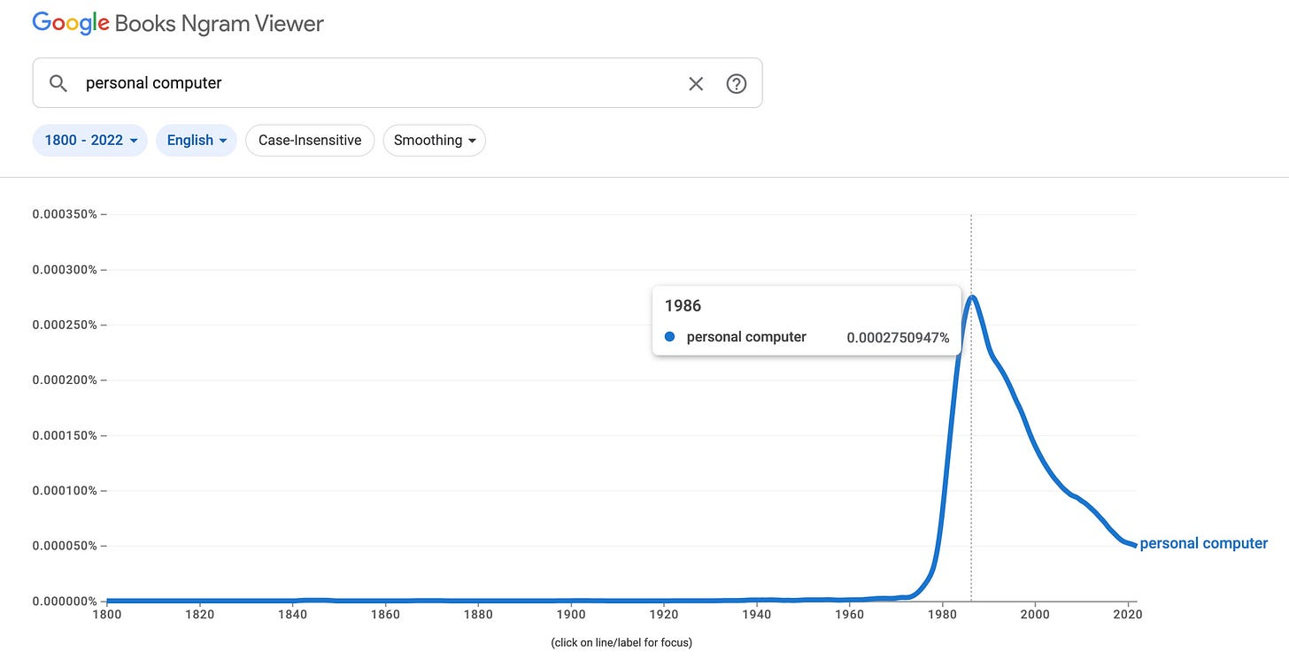Click the peak of the blue curve at 1986
Screen dimensions: 1289x667
pos(971,297)
